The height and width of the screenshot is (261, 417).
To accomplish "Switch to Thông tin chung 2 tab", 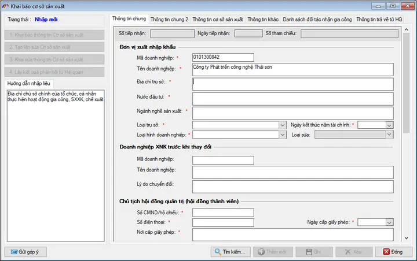I will (x=169, y=20).
